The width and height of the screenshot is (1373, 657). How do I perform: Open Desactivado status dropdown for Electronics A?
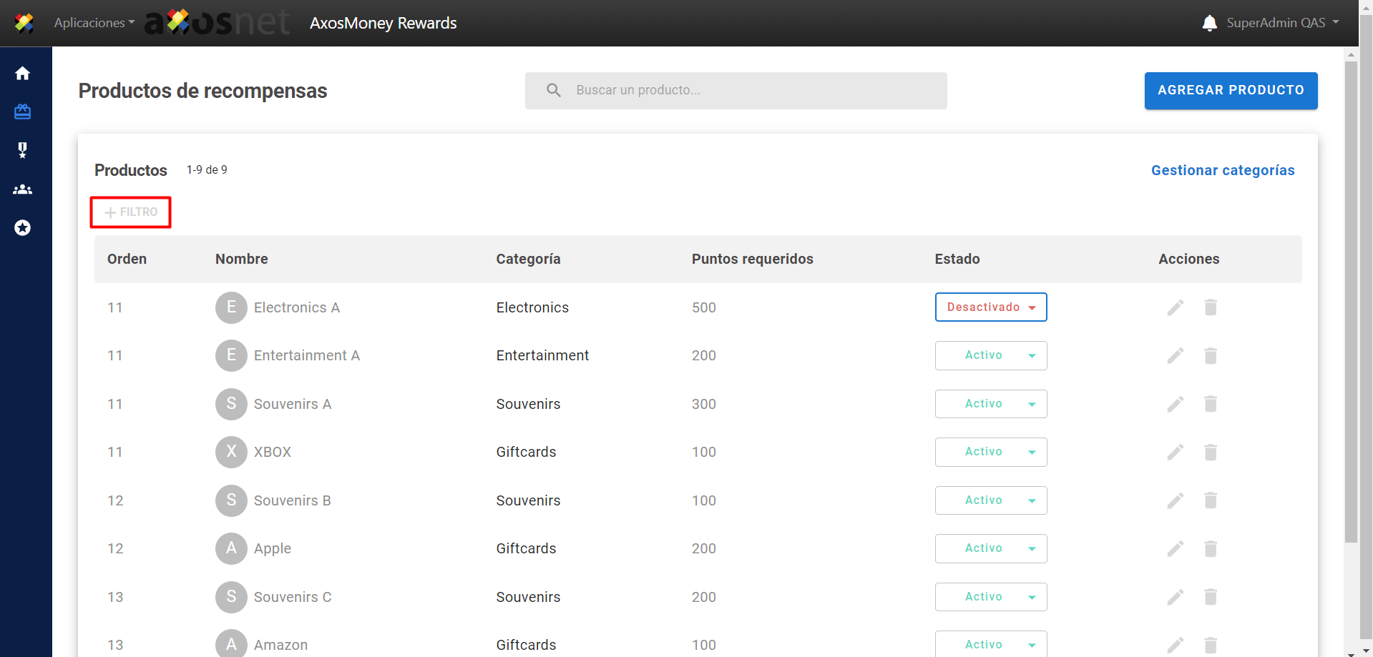[x=990, y=307]
